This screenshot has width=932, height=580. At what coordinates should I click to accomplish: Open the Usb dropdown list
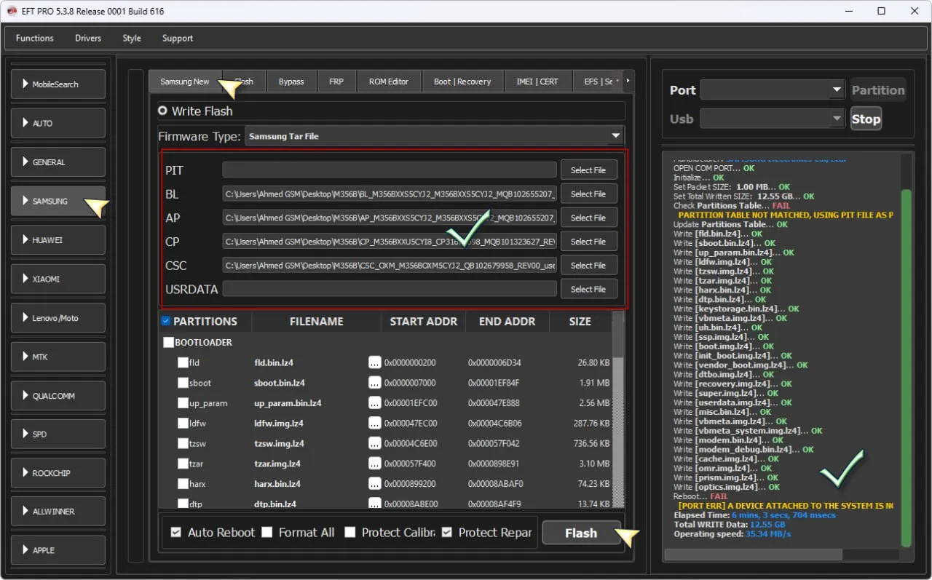(837, 119)
